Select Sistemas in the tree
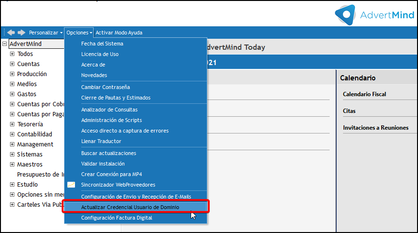This screenshot has height=233, width=418. pos(30,154)
